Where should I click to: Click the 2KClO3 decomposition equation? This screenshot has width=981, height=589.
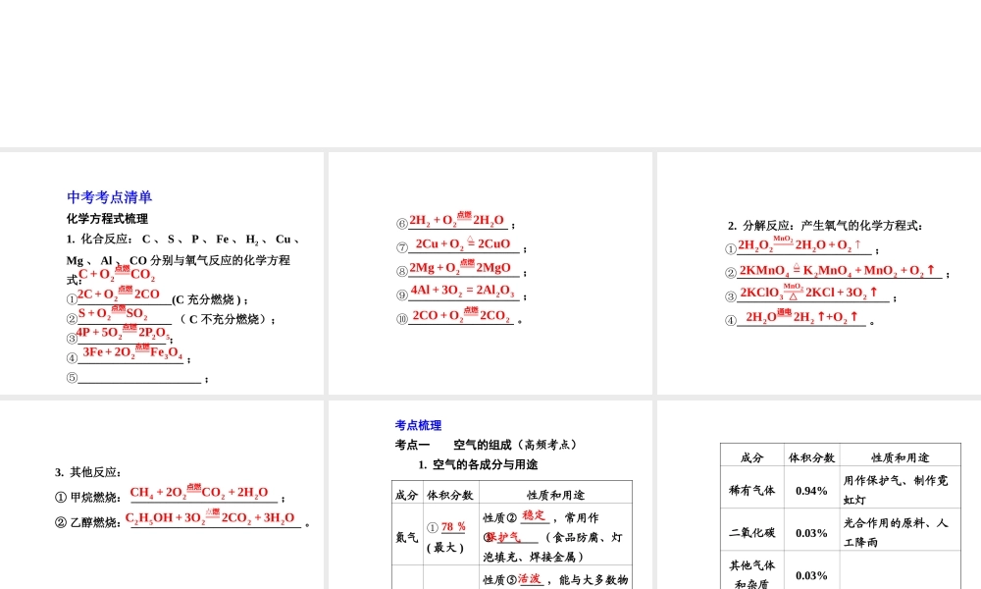[809, 293]
